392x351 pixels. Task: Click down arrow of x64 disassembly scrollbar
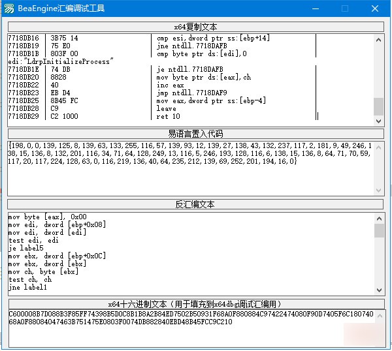click(378, 121)
